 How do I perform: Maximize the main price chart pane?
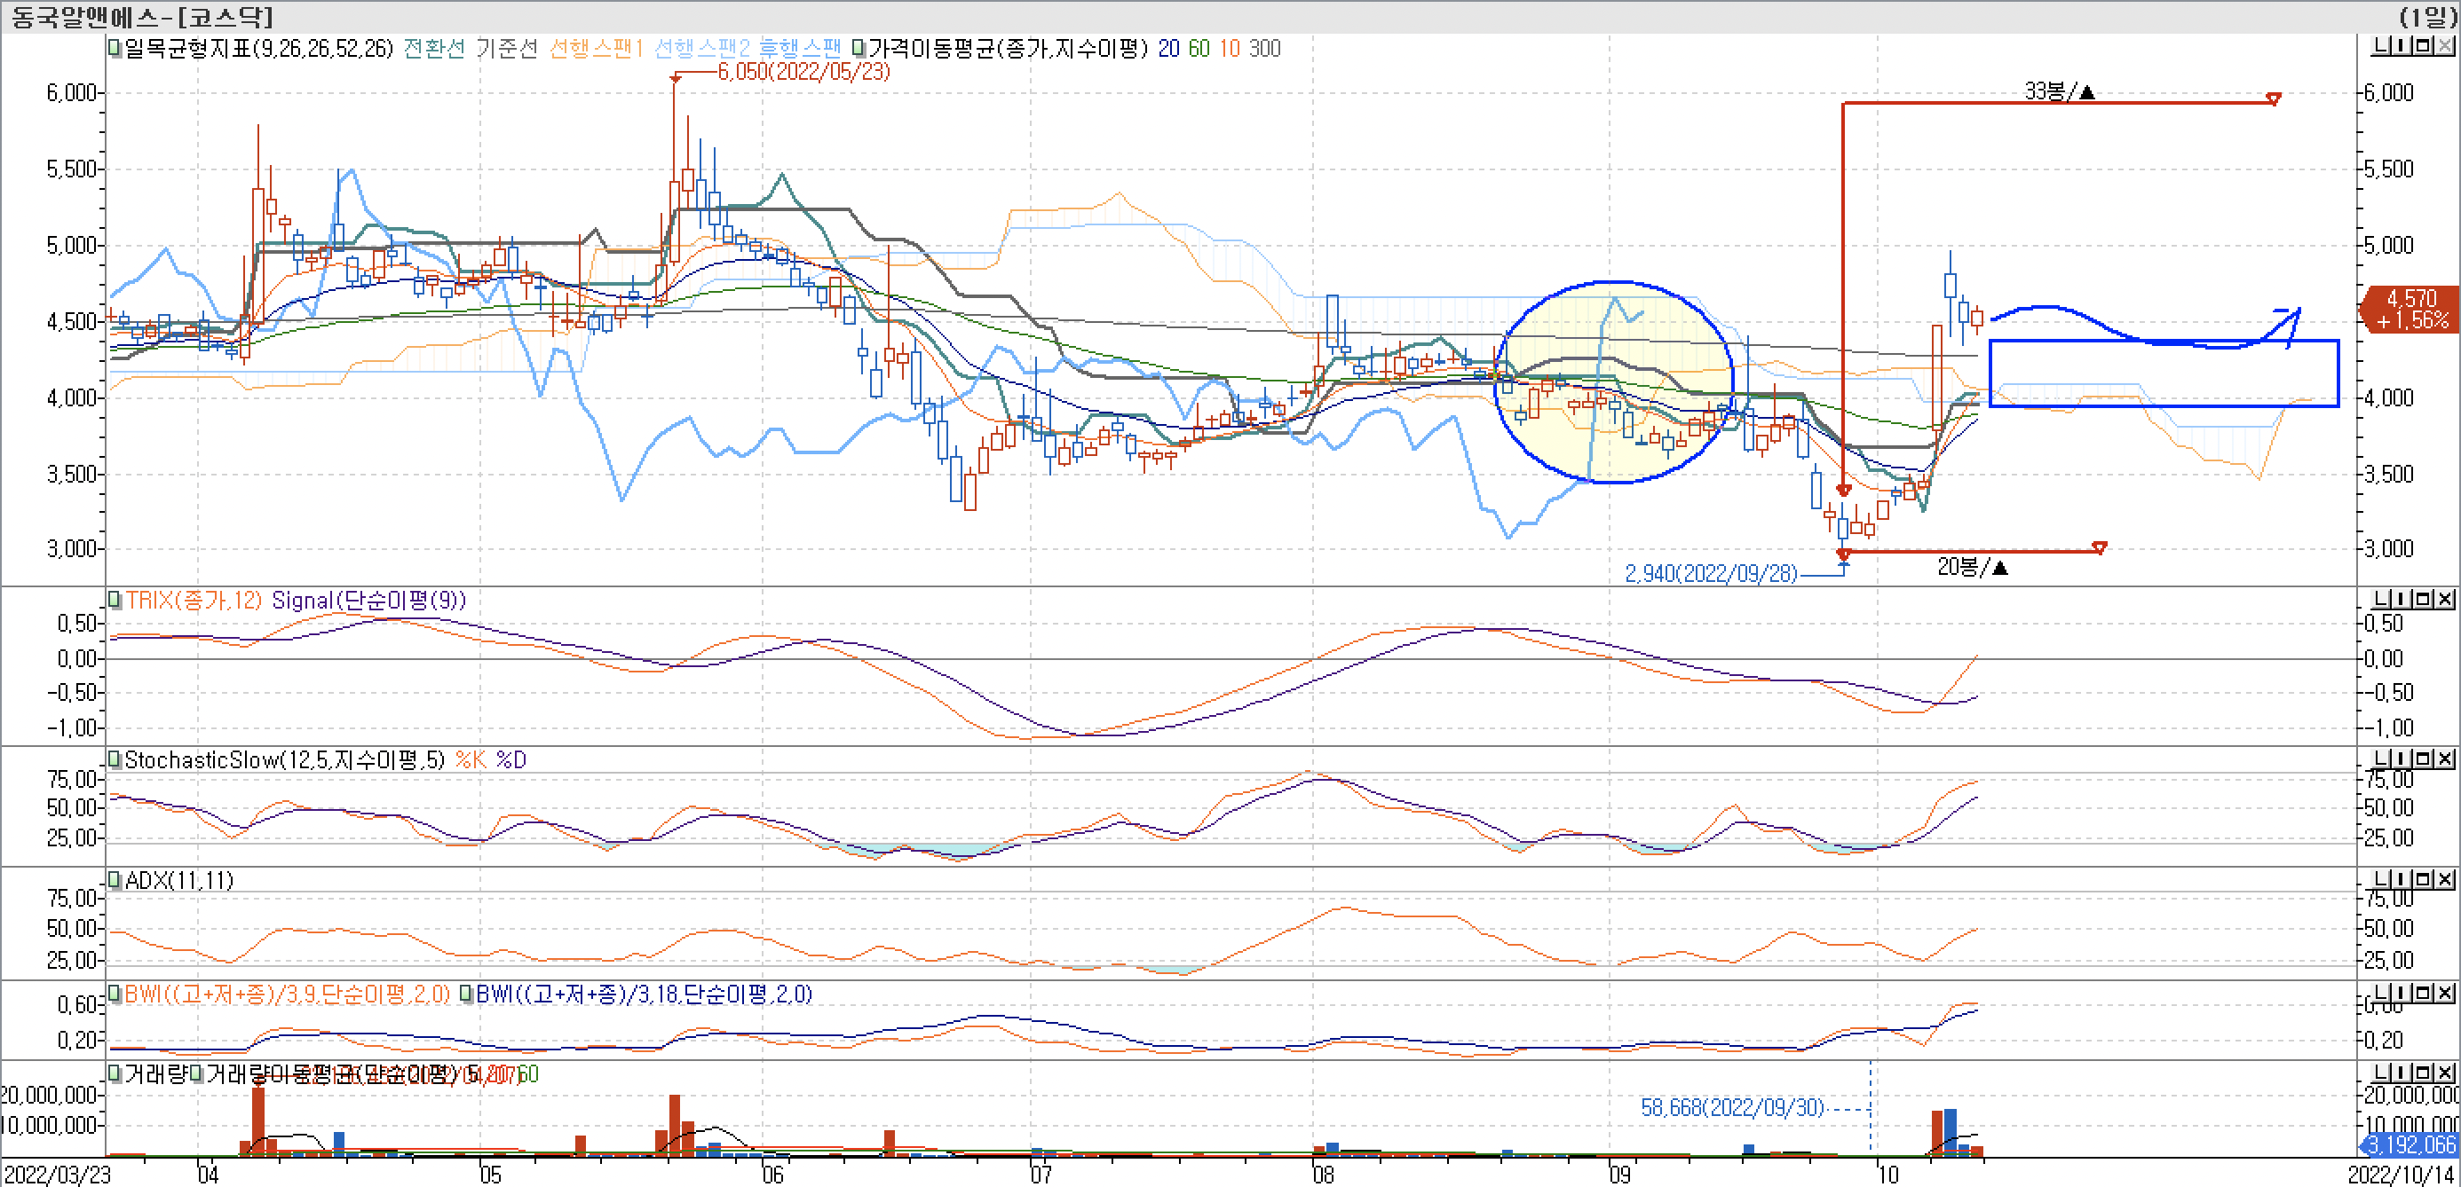pyautogui.click(x=2423, y=46)
